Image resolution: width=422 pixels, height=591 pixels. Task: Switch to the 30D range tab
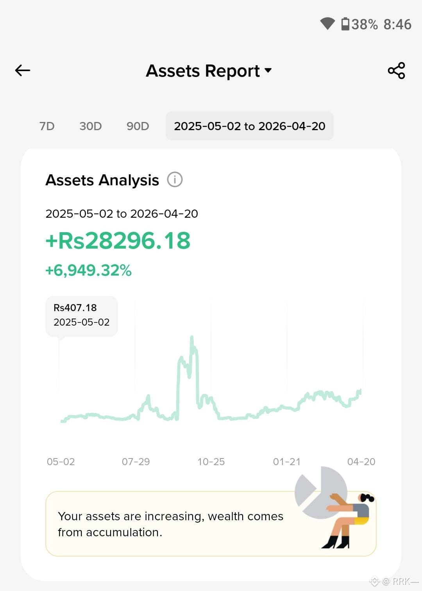click(90, 126)
